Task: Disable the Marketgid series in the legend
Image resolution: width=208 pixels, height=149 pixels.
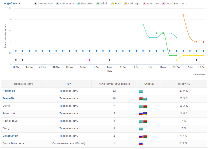Action: [x=132, y=4]
